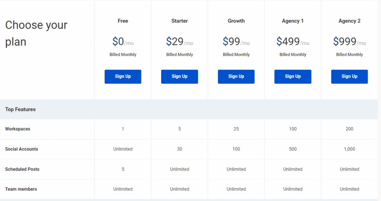
Task: Click the Scheduled Posts row label
Action: [x=22, y=169]
